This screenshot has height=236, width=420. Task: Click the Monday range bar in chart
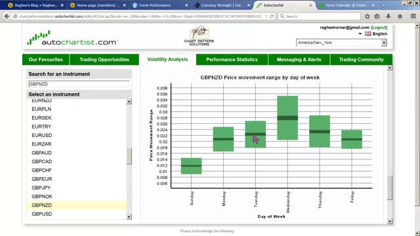[x=223, y=139]
